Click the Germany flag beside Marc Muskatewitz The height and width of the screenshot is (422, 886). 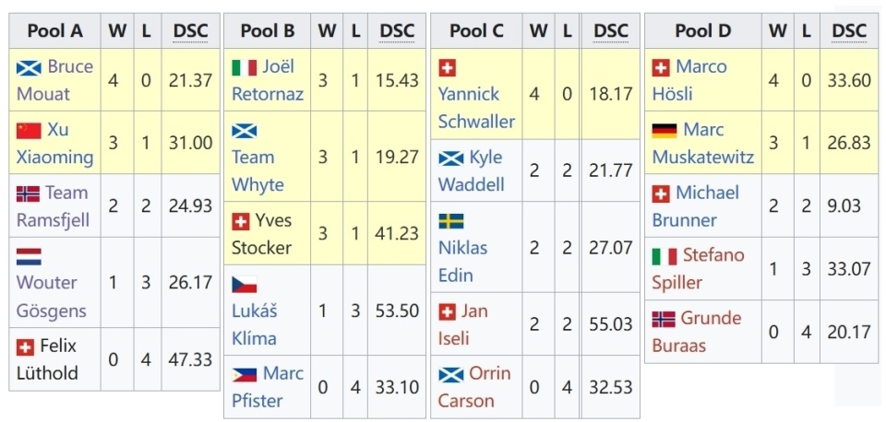click(x=664, y=130)
